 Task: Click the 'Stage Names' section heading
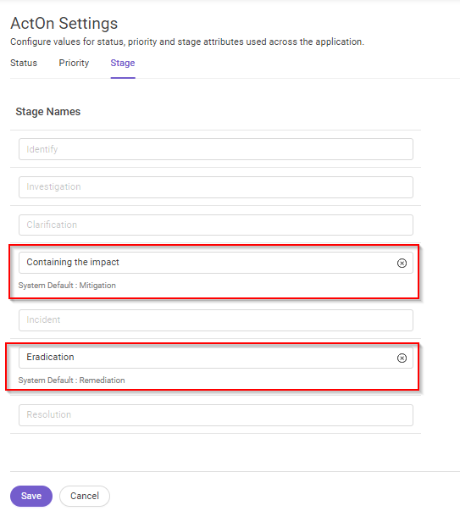point(48,112)
